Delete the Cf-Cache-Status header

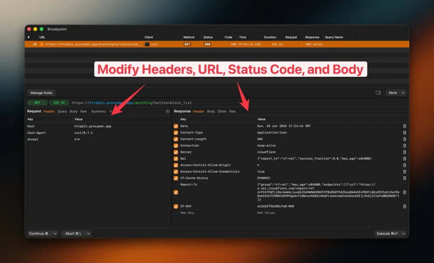coord(404,178)
